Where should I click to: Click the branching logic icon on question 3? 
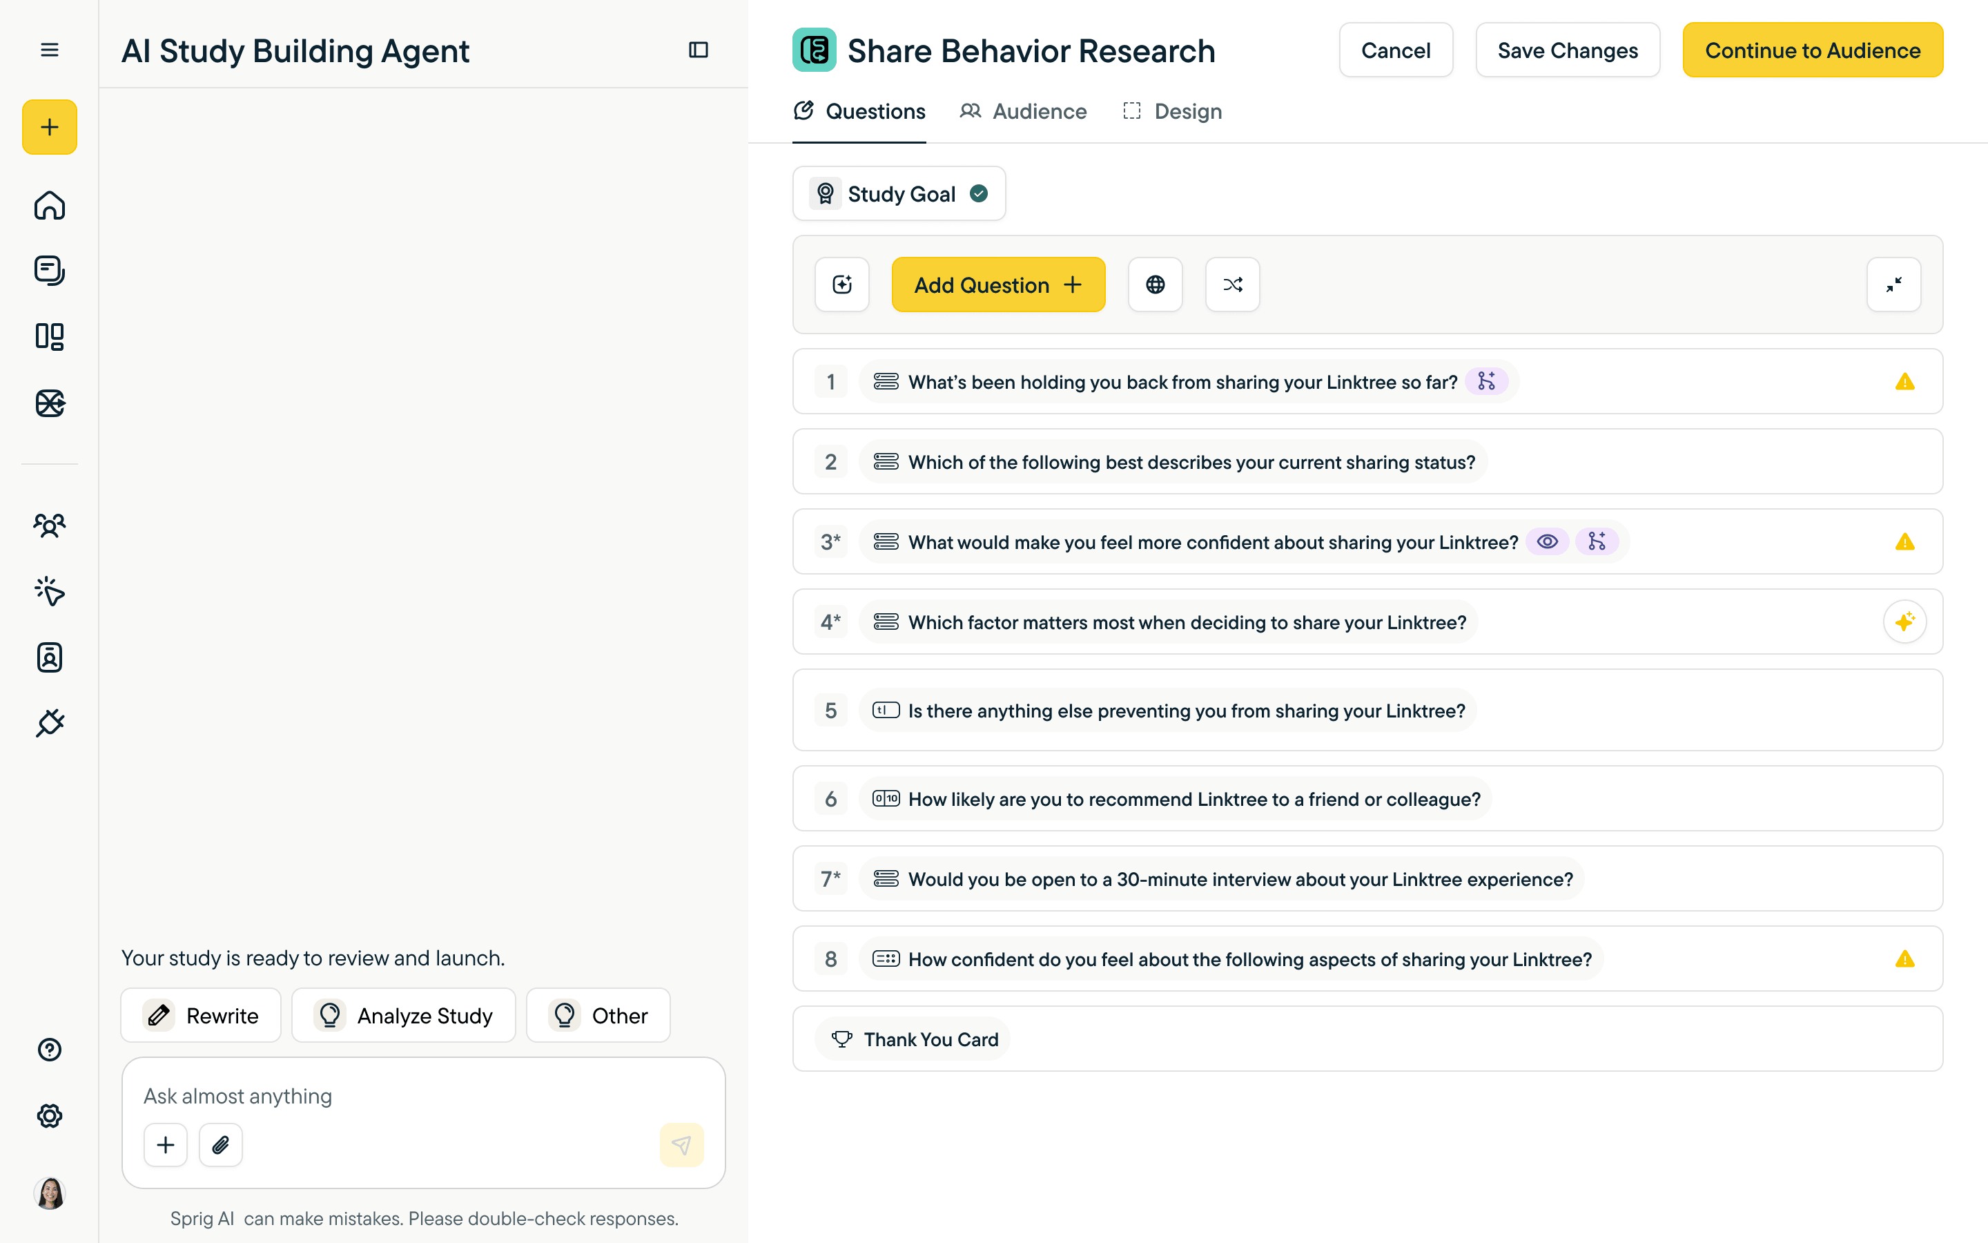click(x=1596, y=542)
